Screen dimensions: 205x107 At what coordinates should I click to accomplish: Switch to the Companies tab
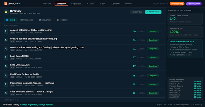27,20
